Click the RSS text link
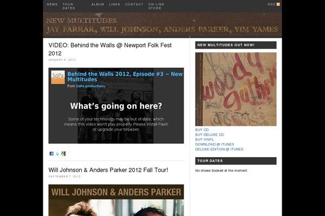Viewport: 325px width, 216px height. (x=271, y=4)
